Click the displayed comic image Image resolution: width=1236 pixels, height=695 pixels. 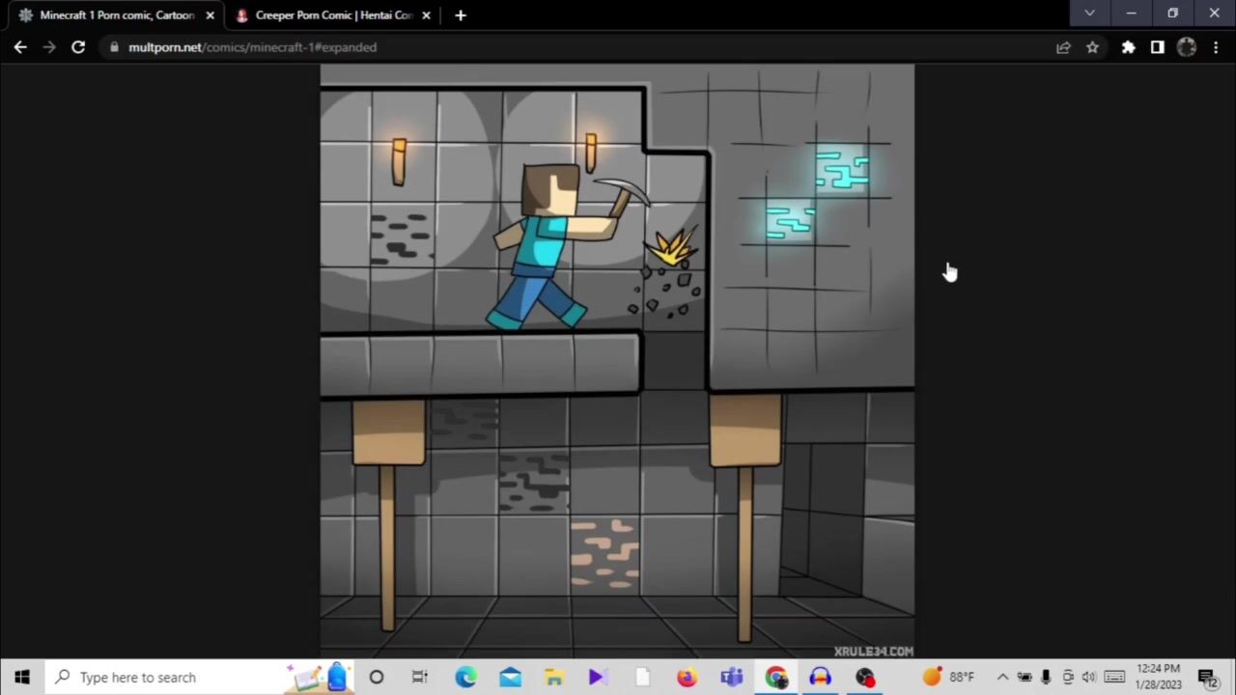click(x=617, y=361)
